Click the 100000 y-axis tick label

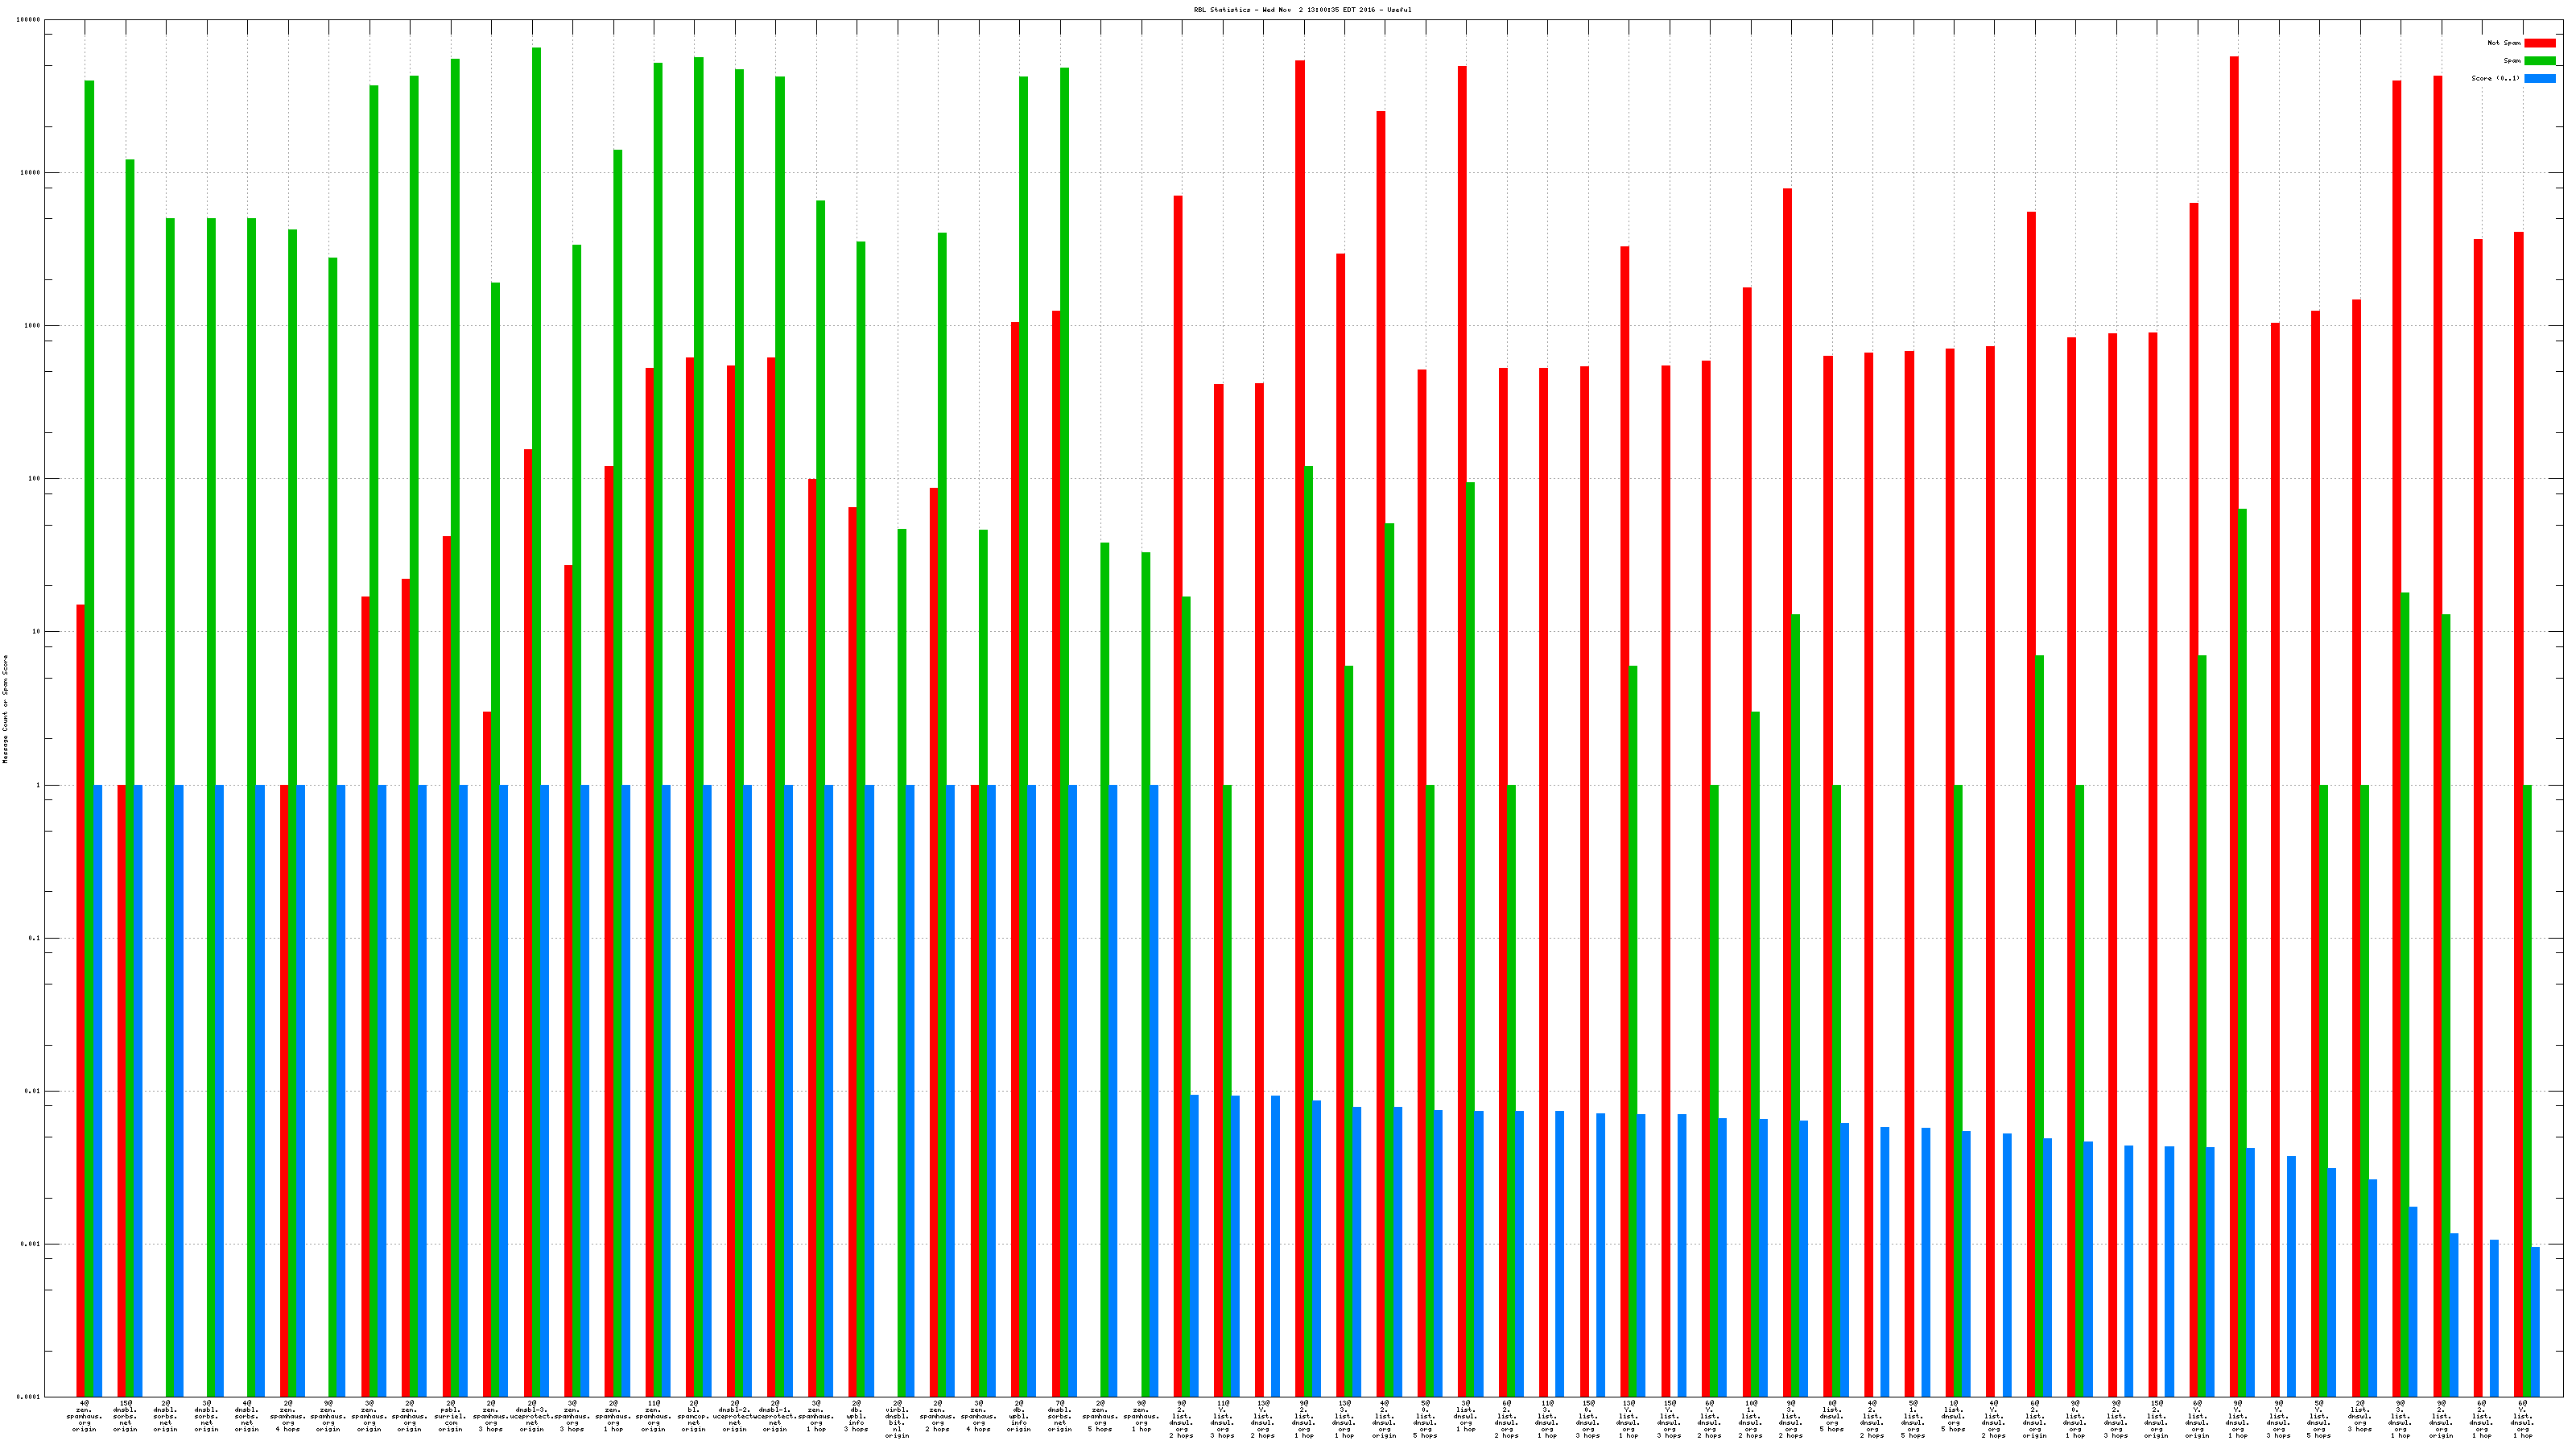pyautogui.click(x=29, y=20)
